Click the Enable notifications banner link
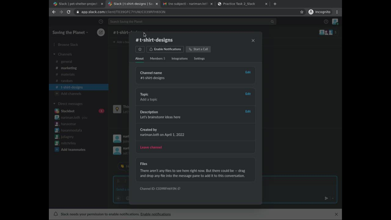 (155, 214)
